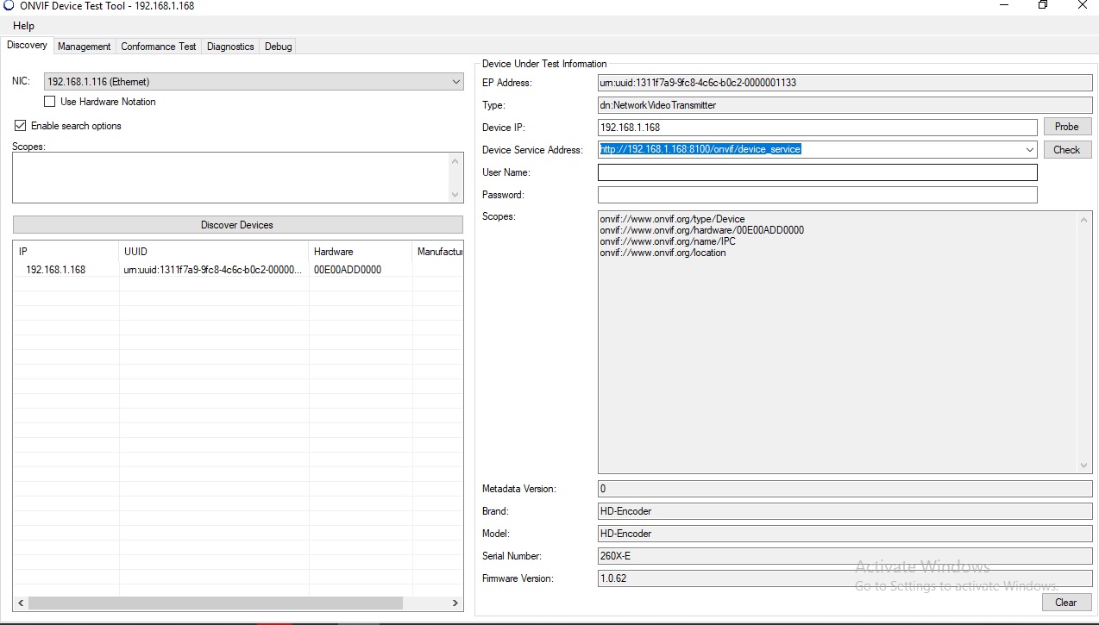The height and width of the screenshot is (625, 1099).
Task: Uncheck Enable search options
Action: tap(21, 126)
